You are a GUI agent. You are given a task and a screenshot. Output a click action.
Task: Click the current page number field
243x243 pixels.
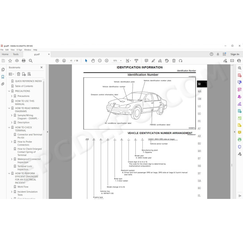point(71,61)
